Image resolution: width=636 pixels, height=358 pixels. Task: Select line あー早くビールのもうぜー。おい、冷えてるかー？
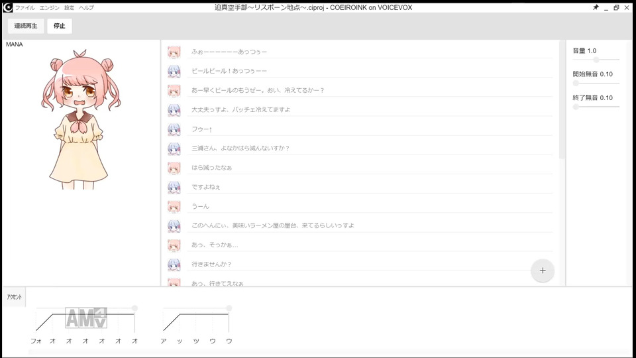tap(370, 90)
